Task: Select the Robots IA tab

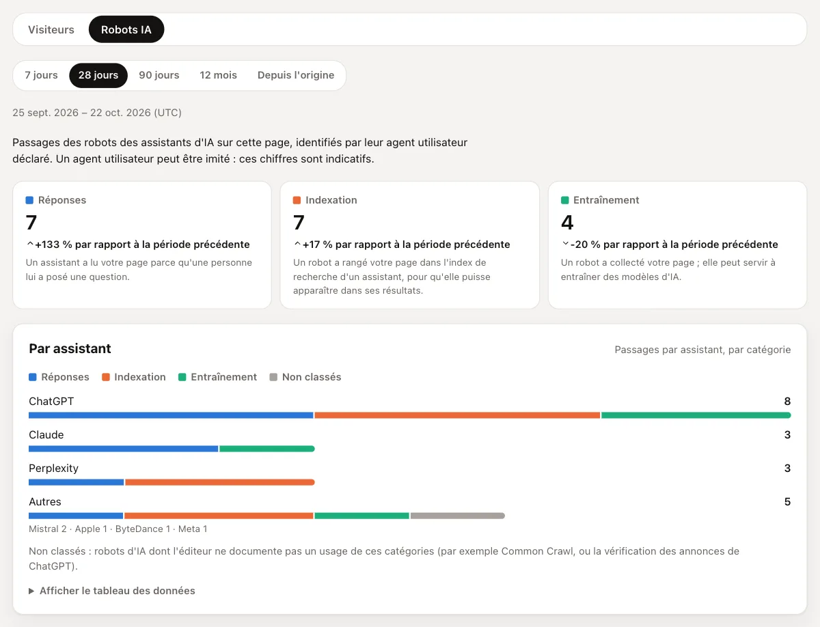Action: click(x=126, y=29)
